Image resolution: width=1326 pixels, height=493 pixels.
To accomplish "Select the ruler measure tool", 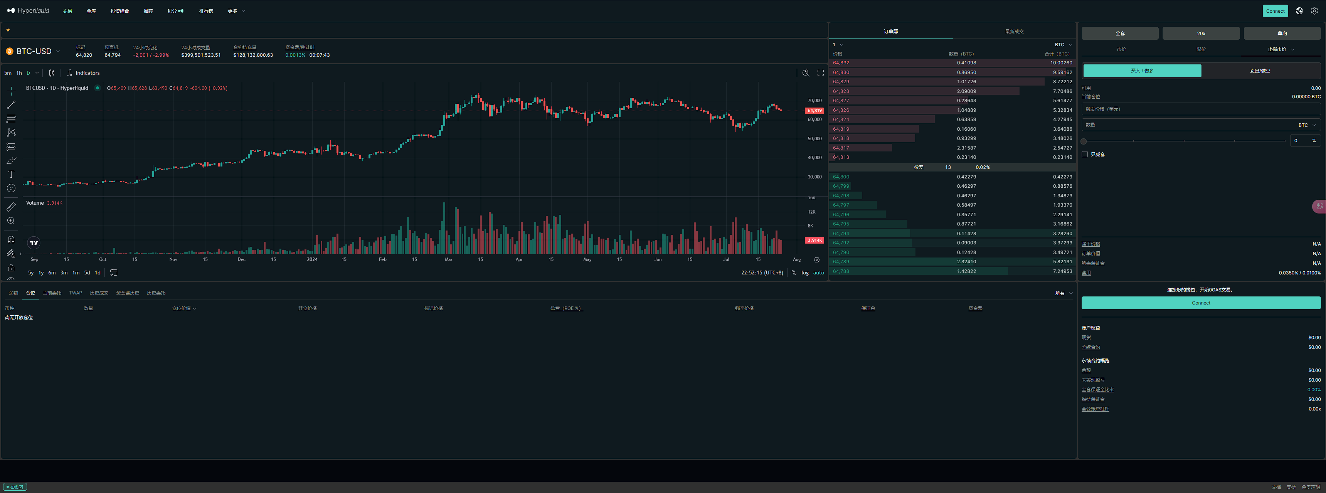I will point(11,207).
